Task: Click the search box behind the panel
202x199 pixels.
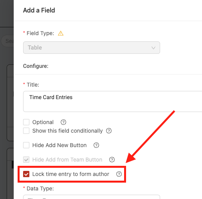Action: click(x=7, y=41)
